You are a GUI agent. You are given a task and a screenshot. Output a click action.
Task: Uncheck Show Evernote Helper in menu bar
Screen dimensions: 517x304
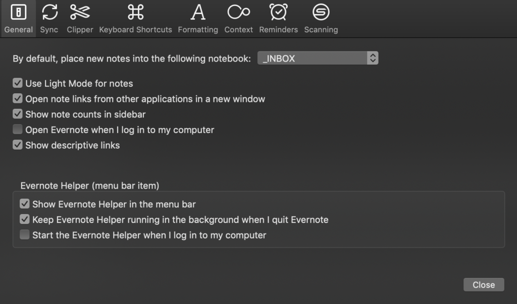click(x=24, y=204)
